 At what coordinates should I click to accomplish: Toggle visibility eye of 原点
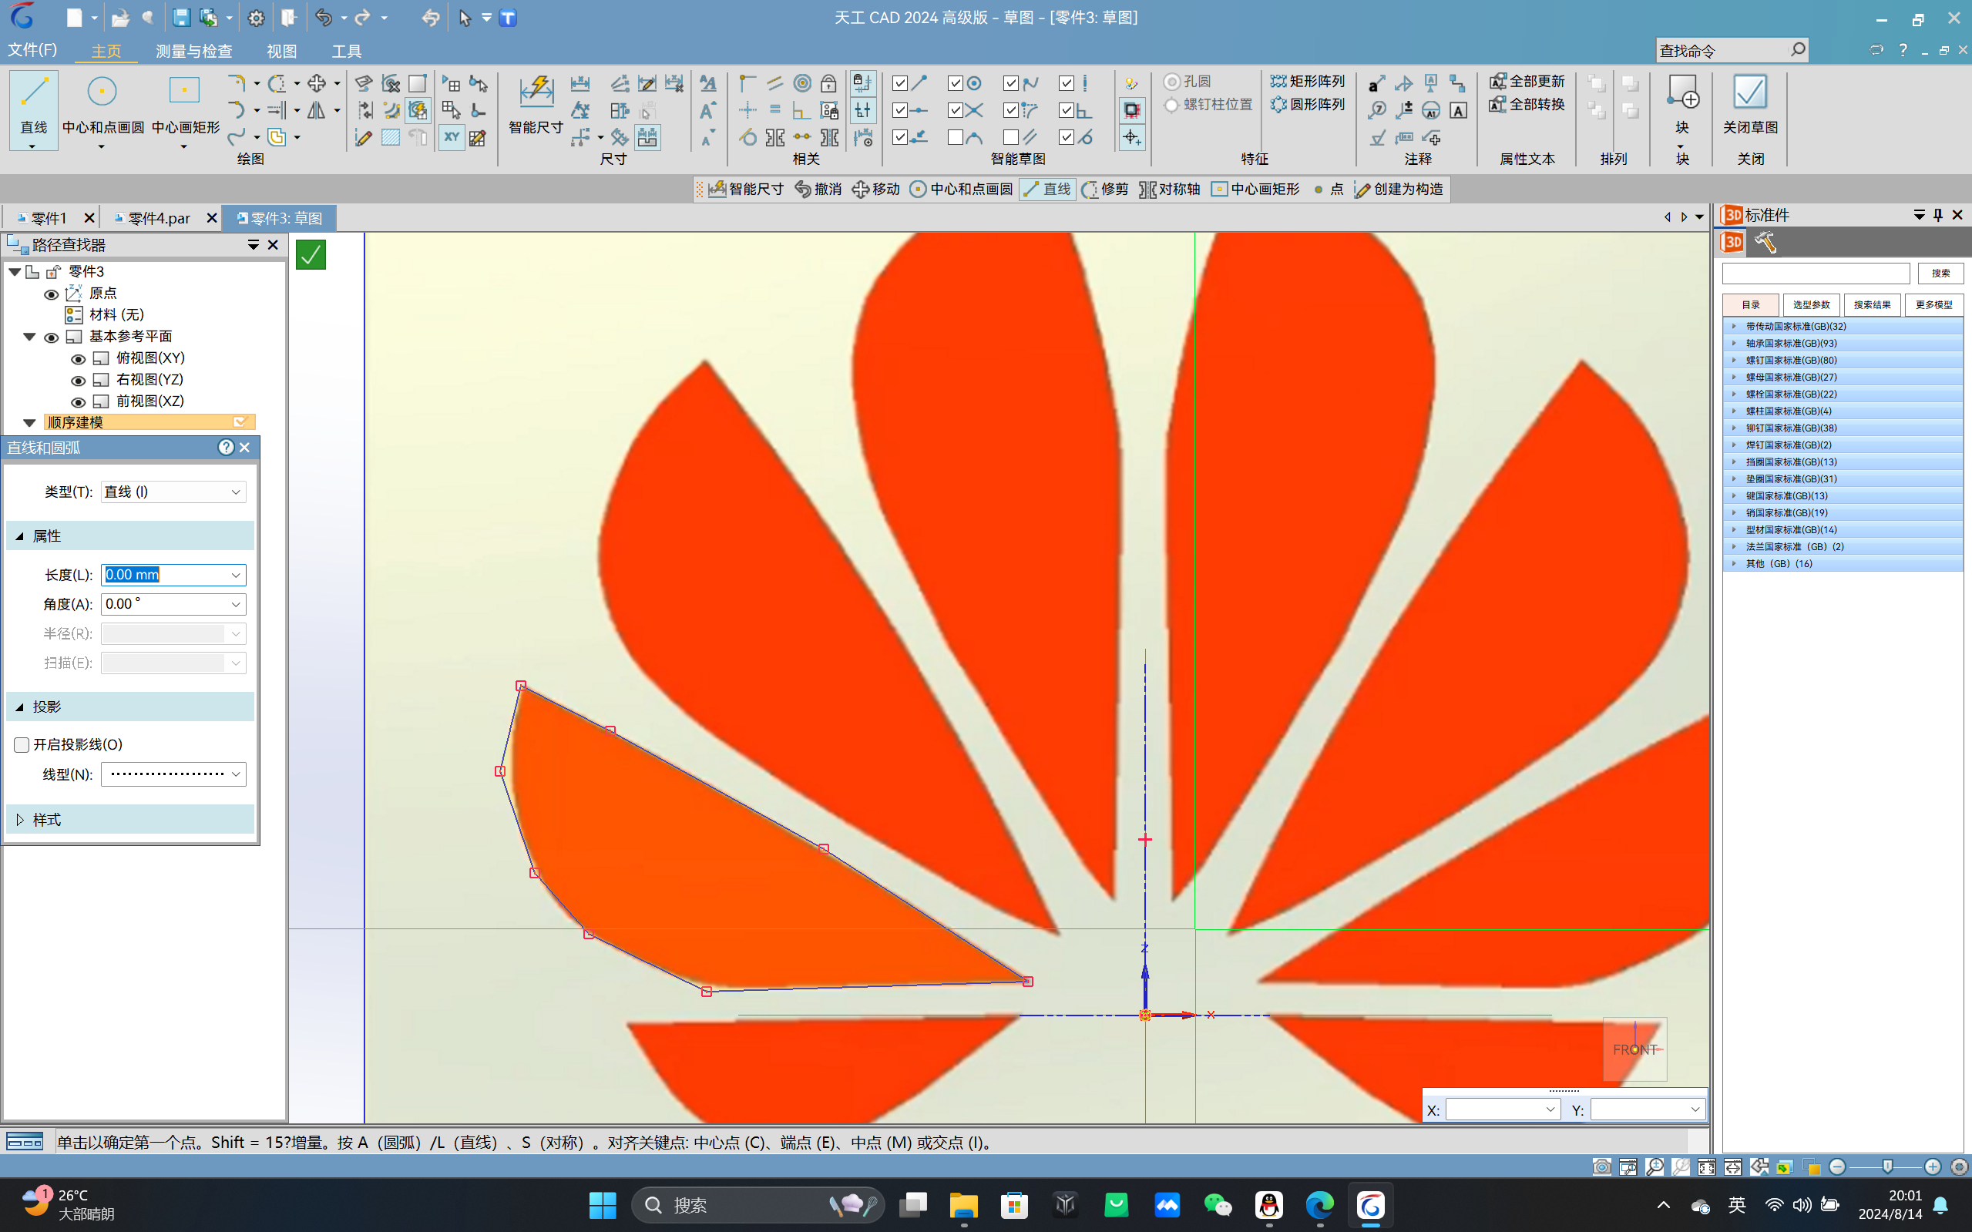coord(52,294)
